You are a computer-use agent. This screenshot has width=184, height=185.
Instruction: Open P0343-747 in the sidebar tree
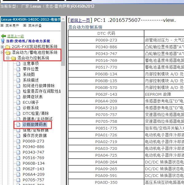click(x=33, y=152)
